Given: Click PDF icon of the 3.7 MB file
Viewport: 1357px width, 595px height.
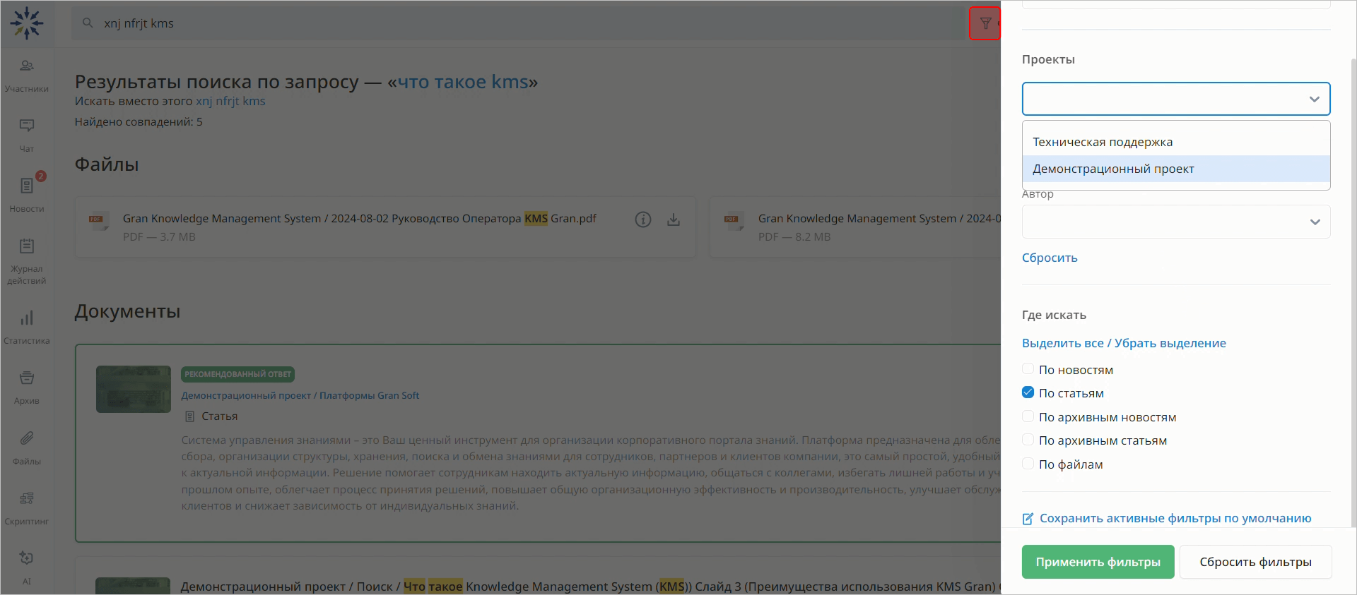Looking at the screenshot, I should click(98, 220).
